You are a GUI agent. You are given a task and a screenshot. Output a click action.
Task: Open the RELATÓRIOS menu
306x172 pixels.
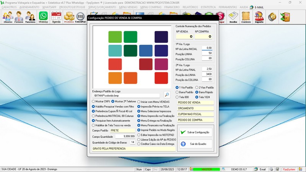(190, 7)
